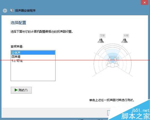Viewport: 150px width, 120px height.
Task: Test the left front (左前) speaker icon
Action: 101,41
